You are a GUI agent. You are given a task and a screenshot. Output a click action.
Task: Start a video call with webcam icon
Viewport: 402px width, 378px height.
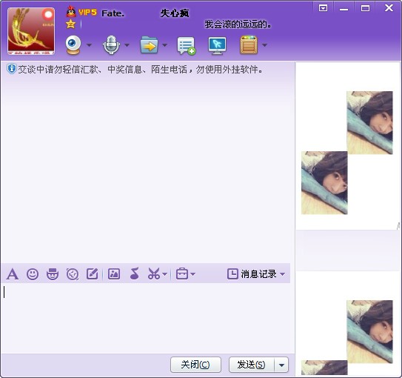73,45
